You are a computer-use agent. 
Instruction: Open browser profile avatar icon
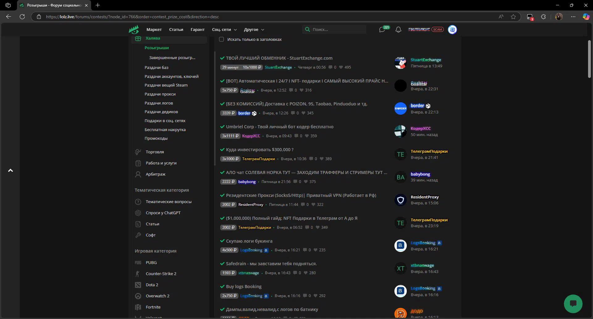point(559,17)
